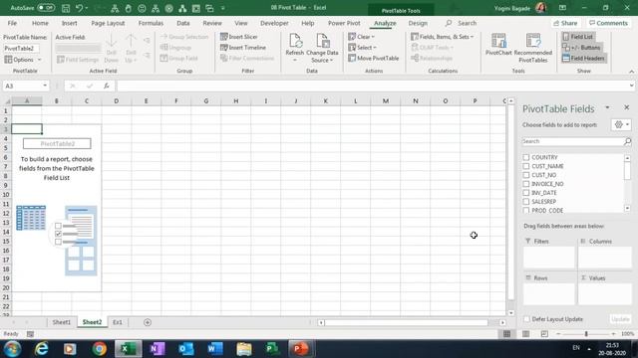Click Insert Slicer
Screen dimensions: 638x358
tap(239, 37)
